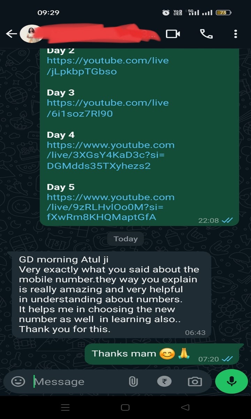
Task: Open recent apps with hamburger nav button
Action: click(65, 407)
